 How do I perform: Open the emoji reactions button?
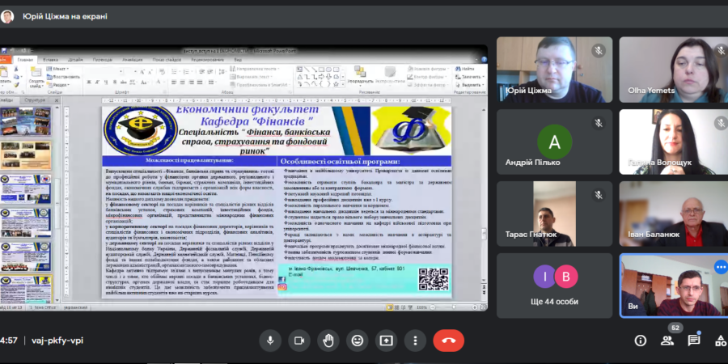pos(357,341)
